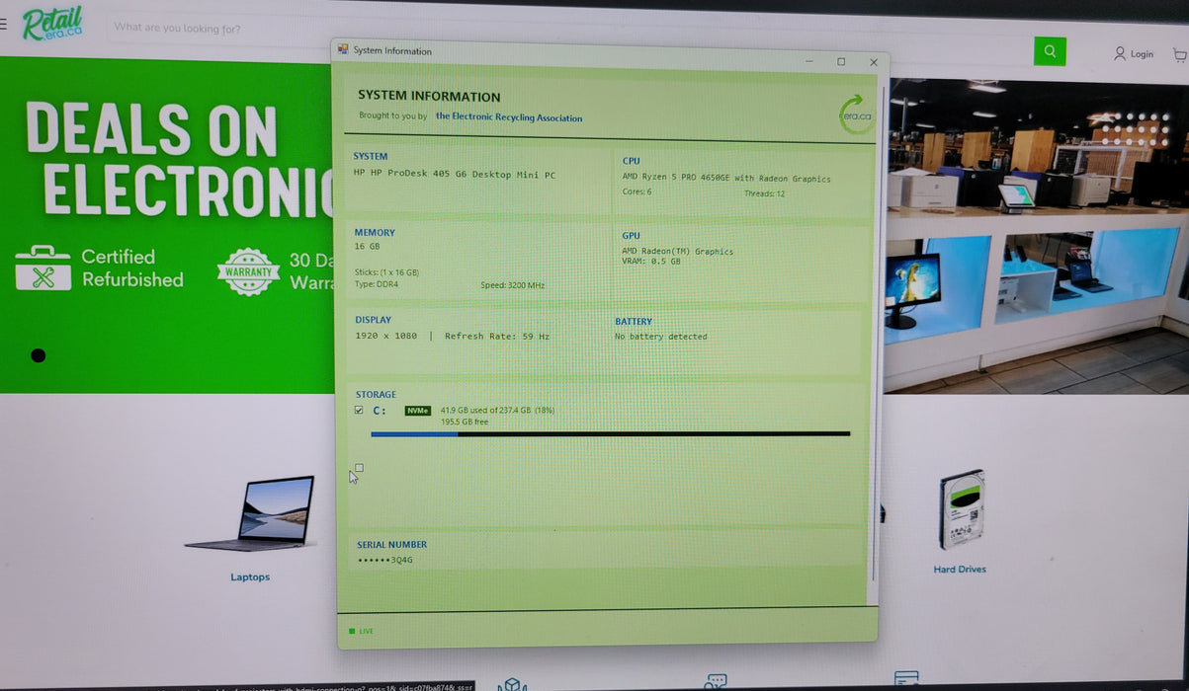Open the shopping cart icon
The width and height of the screenshot is (1189, 691).
[x=1179, y=54]
